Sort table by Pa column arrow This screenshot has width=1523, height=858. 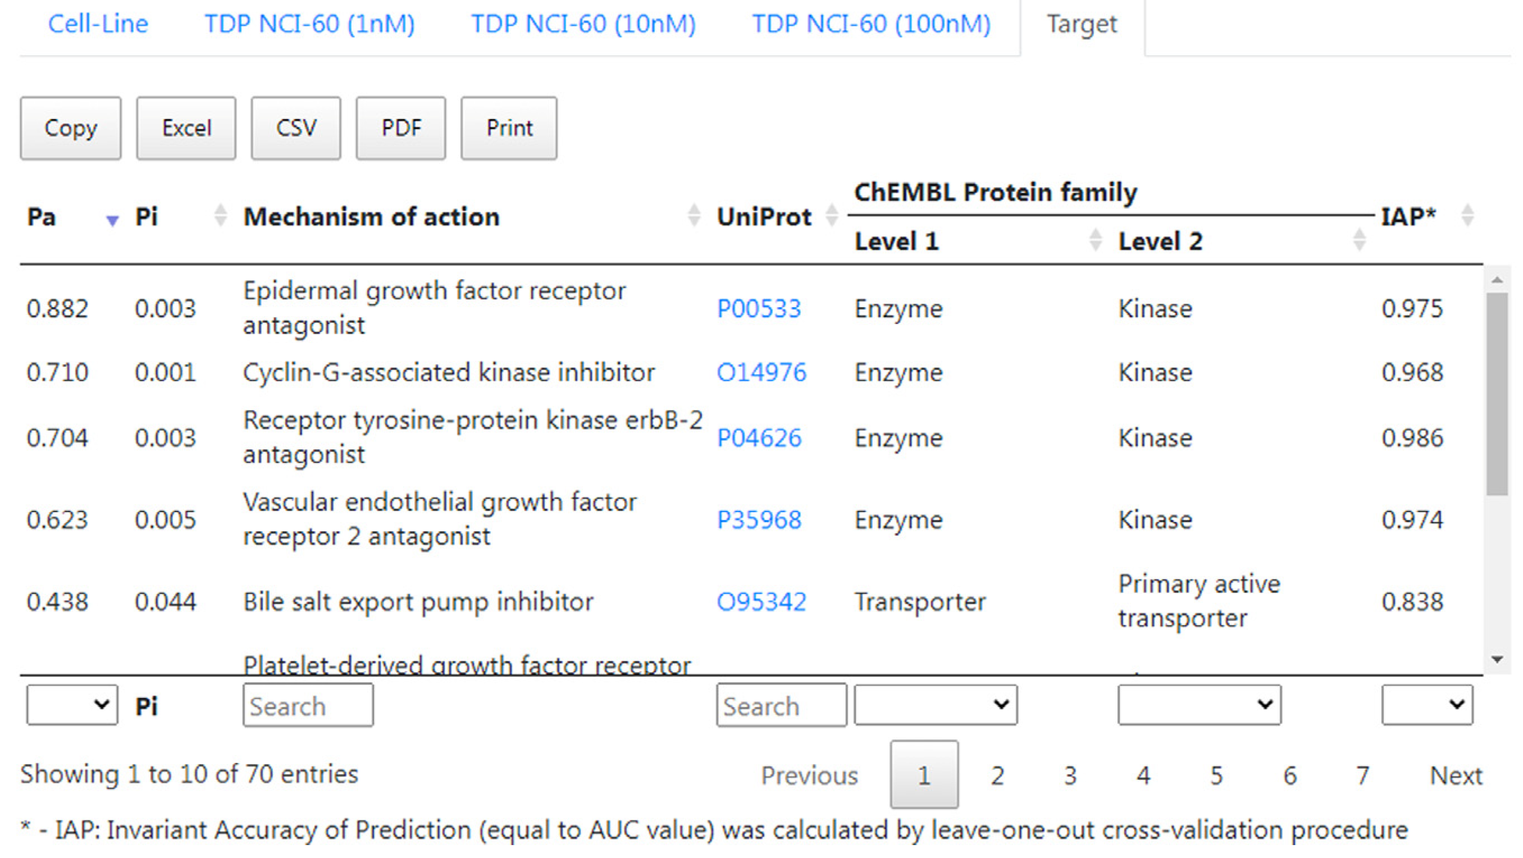112,221
